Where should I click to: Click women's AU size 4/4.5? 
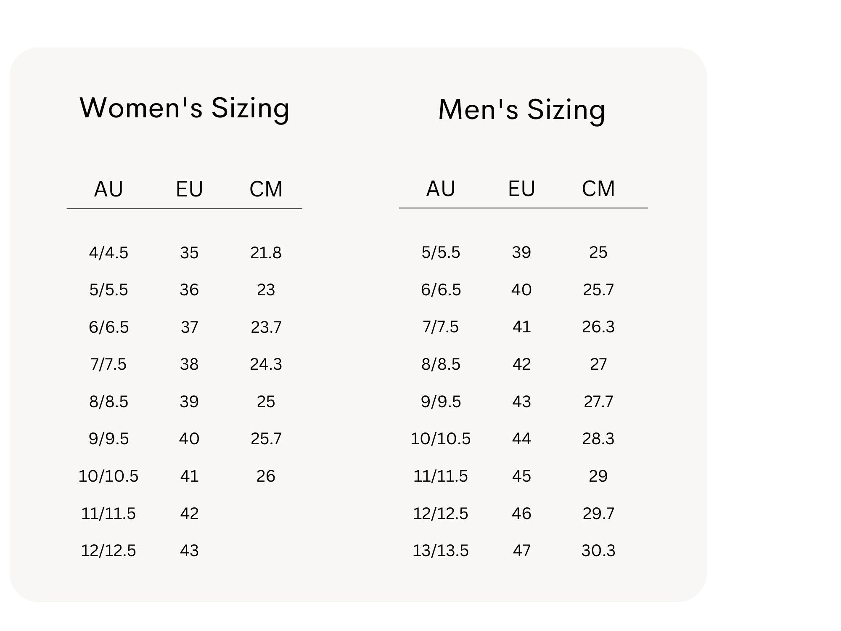tap(108, 253)
